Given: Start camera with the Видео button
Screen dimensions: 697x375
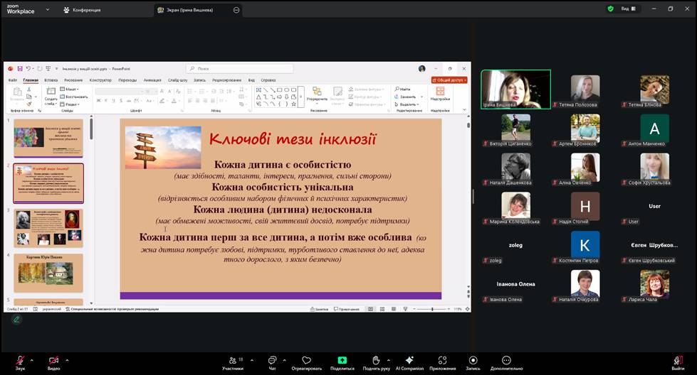Looking at the screenshot, I should click(53, 361).
